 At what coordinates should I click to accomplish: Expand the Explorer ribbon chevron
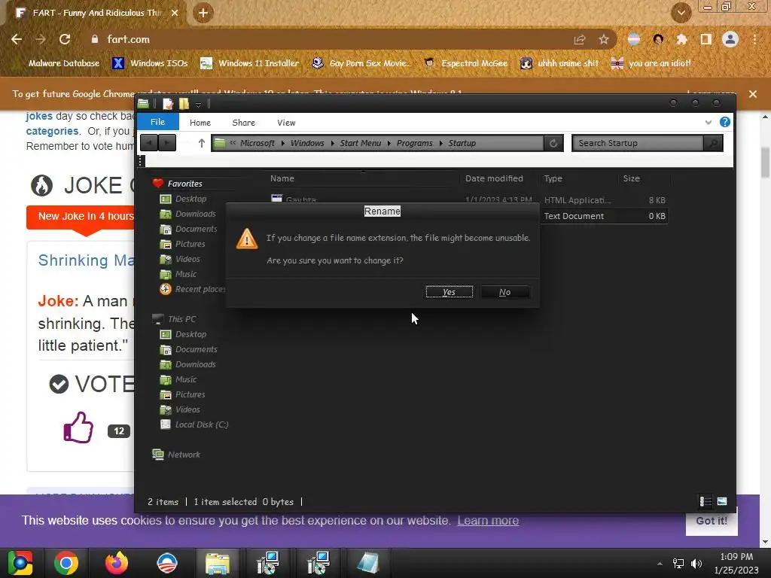pyautogui.click(x=708, y=122)
